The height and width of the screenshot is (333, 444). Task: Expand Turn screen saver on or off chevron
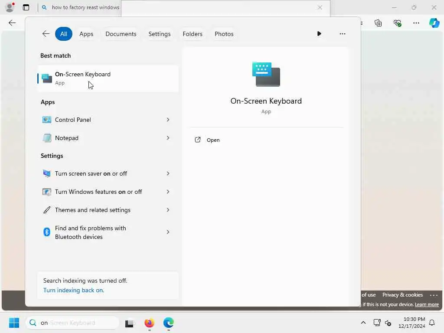tap(168, 173)
